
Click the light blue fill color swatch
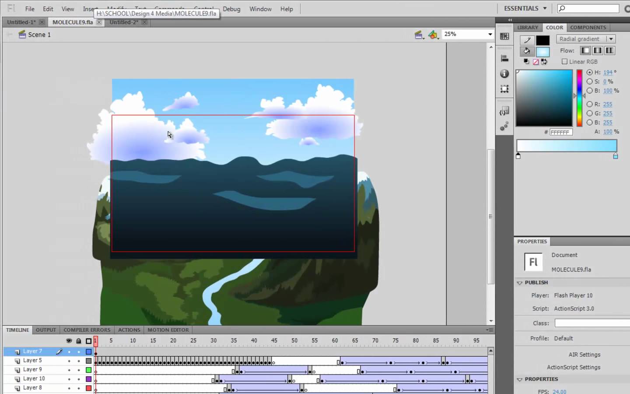coord(542,52)
